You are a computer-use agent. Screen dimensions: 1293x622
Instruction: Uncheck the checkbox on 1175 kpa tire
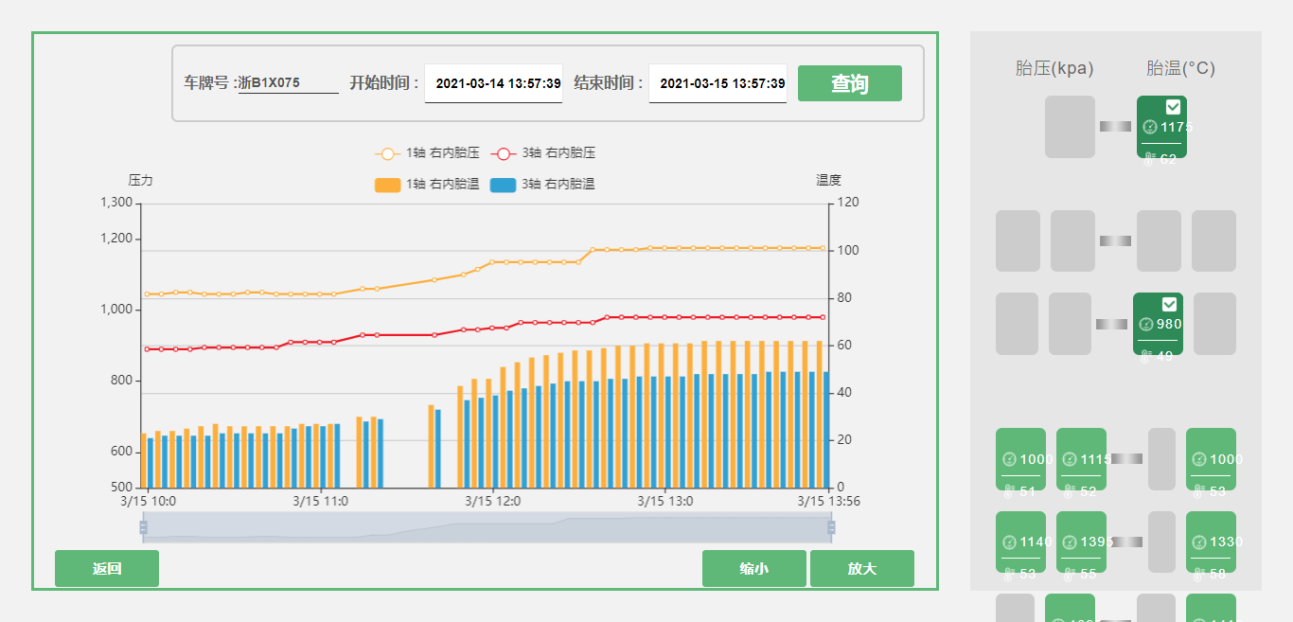1173,107
